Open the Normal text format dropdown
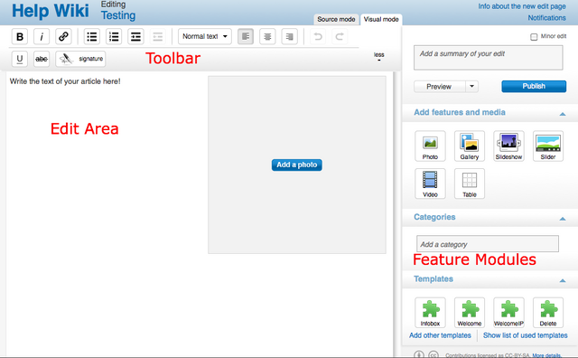This screenshot has height=358, width=578. pos(205,36)
